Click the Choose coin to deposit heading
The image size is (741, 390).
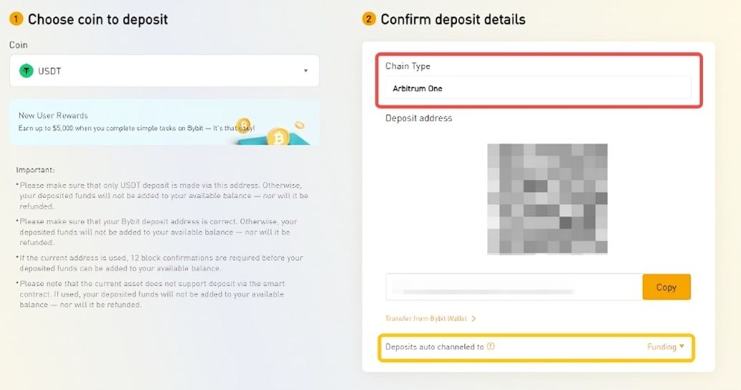point(98,19)
